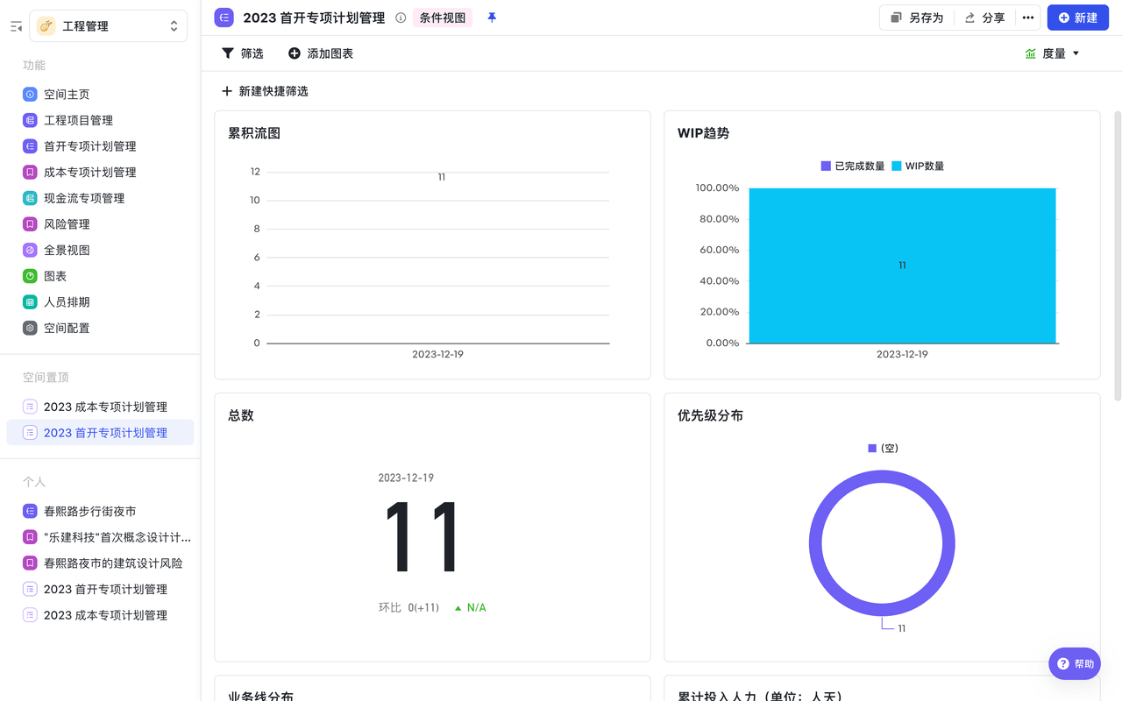Toggle 已完成数量 legend swatch in WIP趋势
1122x701 pixels.
click(826, 166)
